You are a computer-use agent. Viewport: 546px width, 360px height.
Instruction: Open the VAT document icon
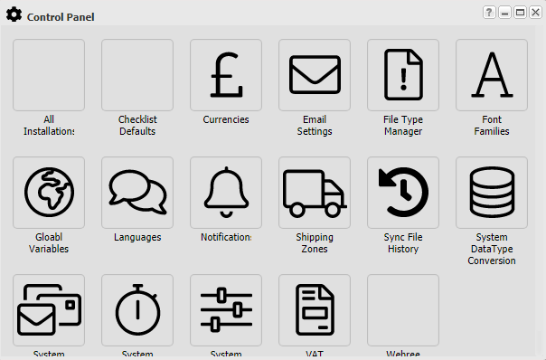(x=315, y=310)
